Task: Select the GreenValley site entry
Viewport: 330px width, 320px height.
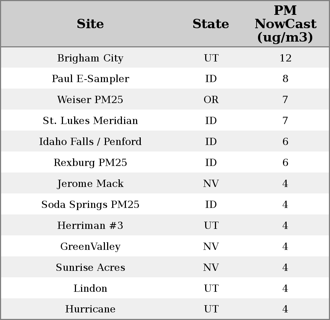Action: click(90, 247)
